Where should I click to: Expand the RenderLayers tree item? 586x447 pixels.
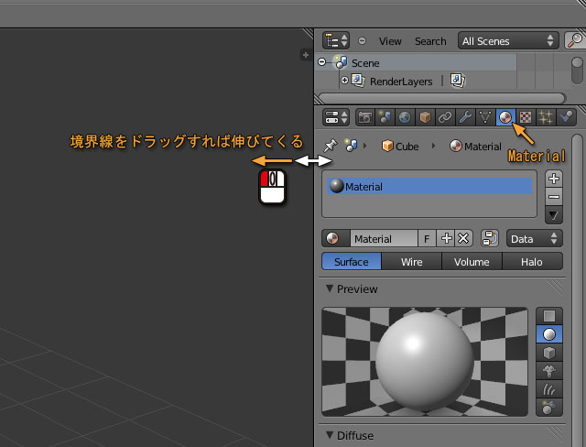345,81
